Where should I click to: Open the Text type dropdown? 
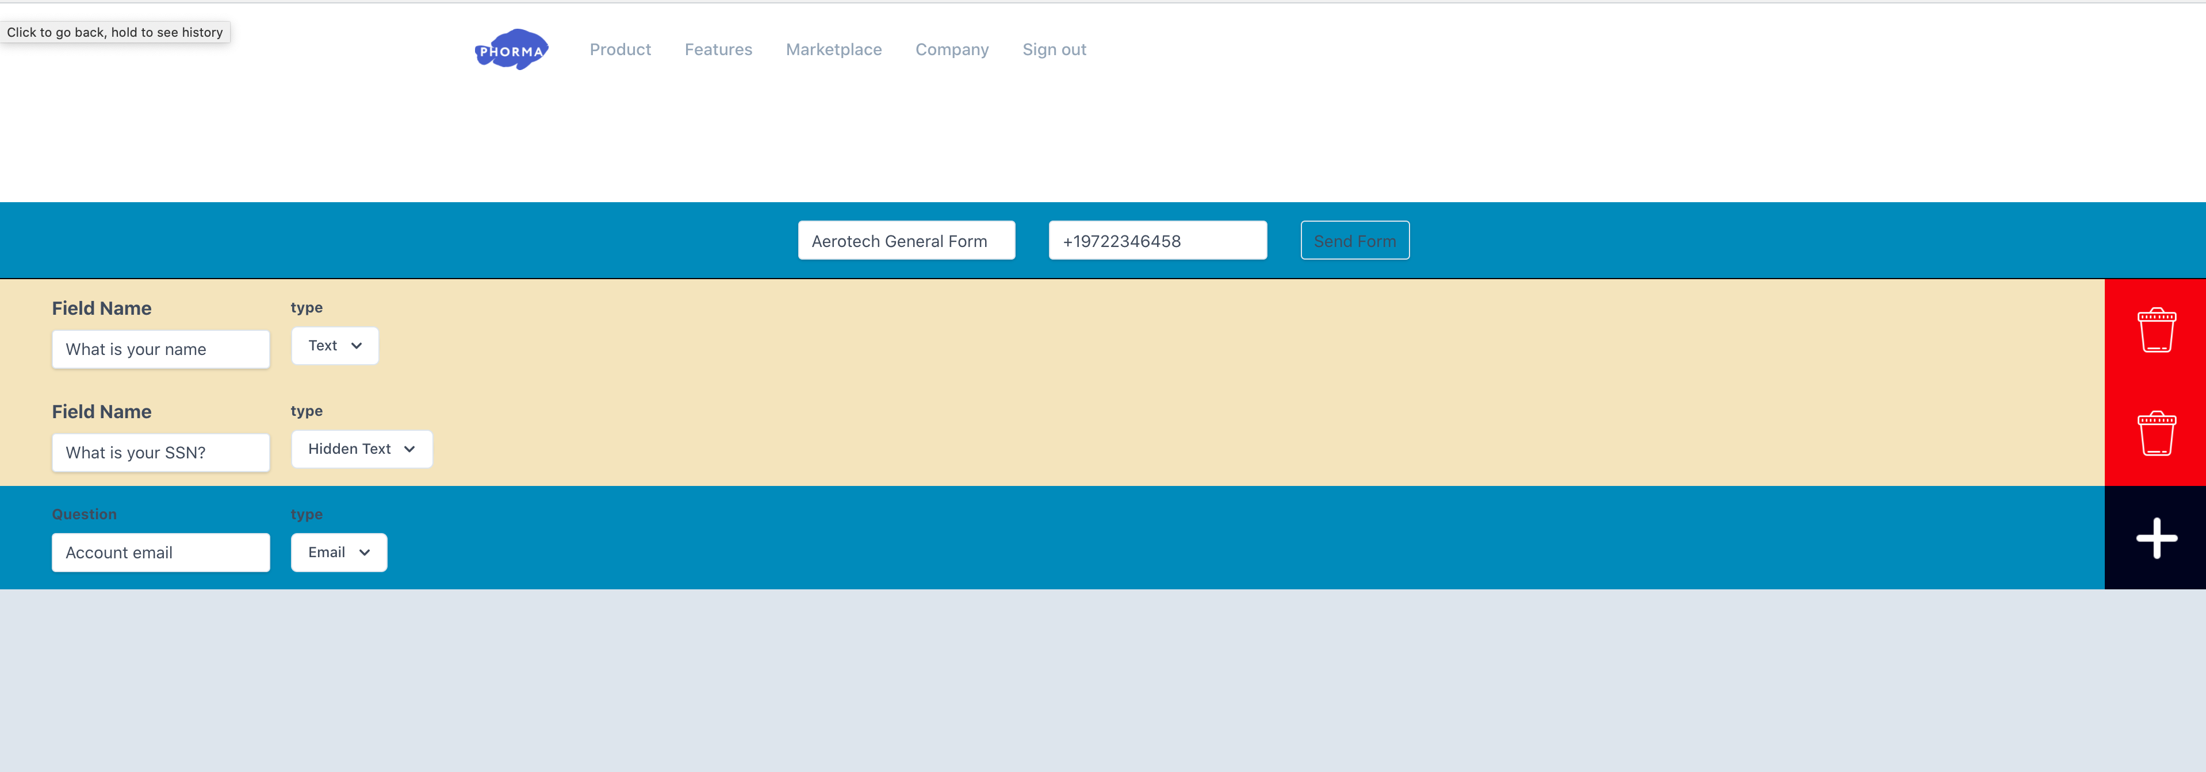tap(334, 345)
